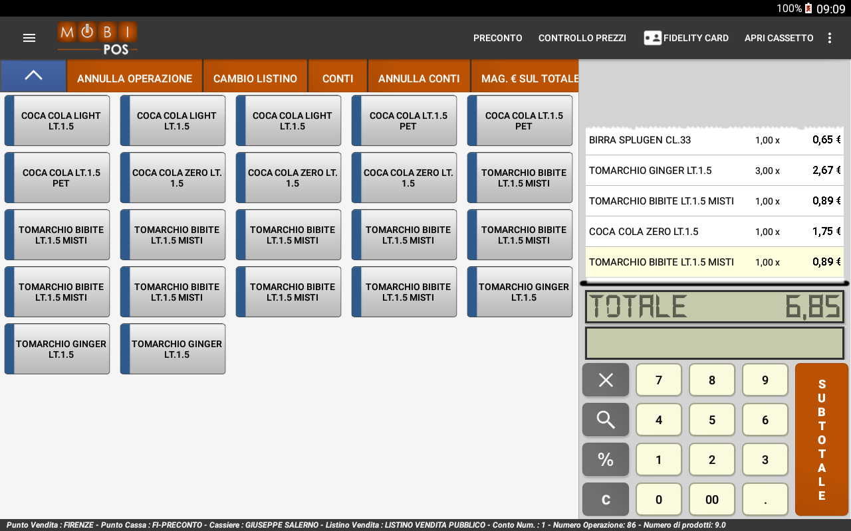Tap the battery indicator in status bar
Screen dimensions: 851x531
tap(808, 9)
